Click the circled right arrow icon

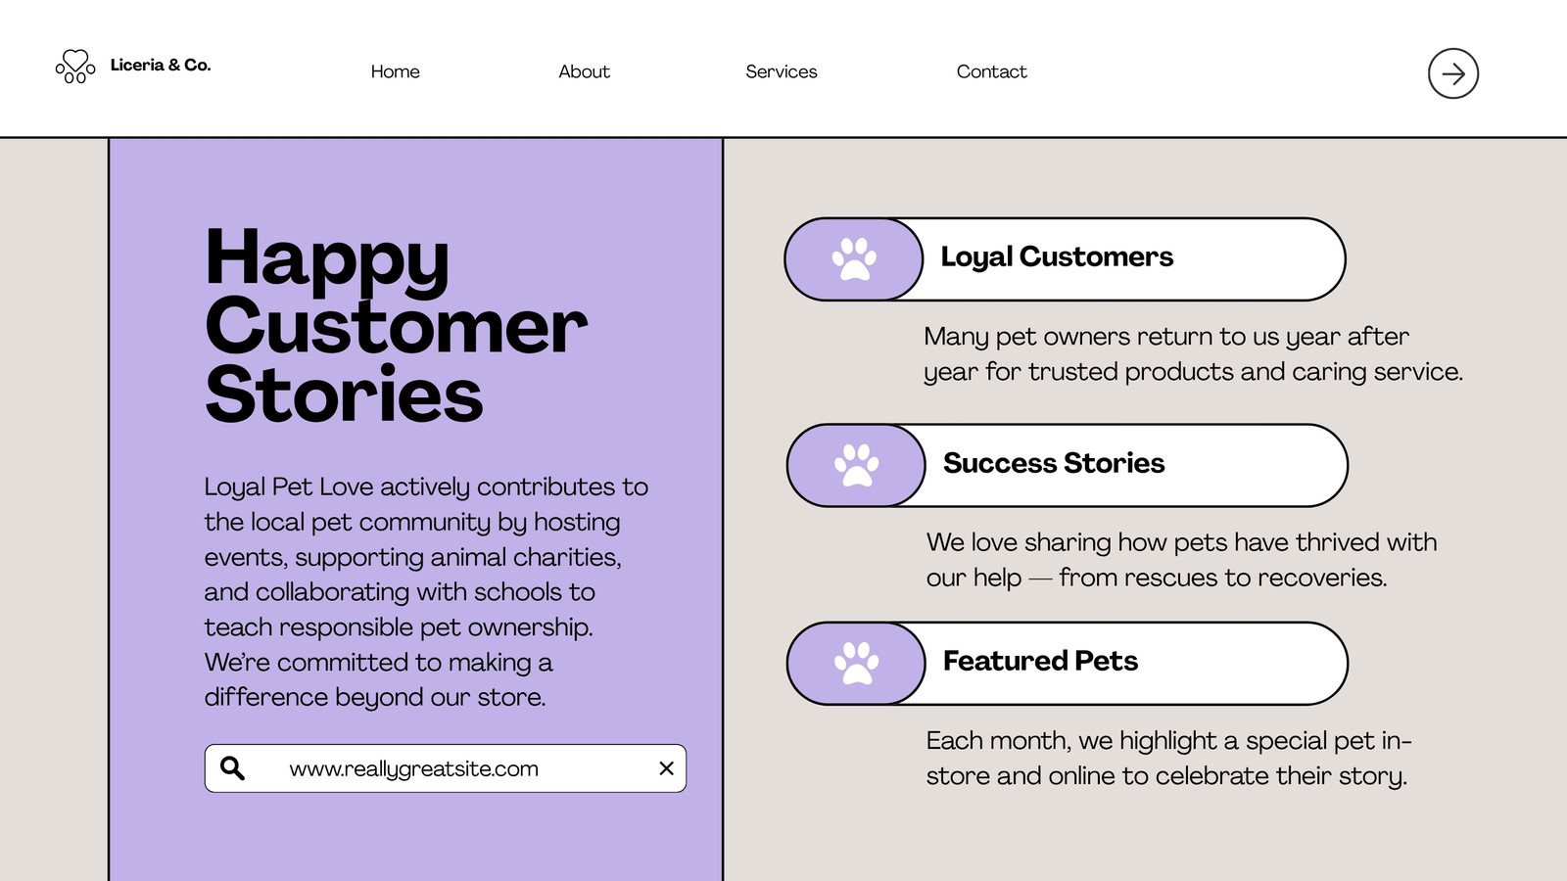coord(1453,73)
